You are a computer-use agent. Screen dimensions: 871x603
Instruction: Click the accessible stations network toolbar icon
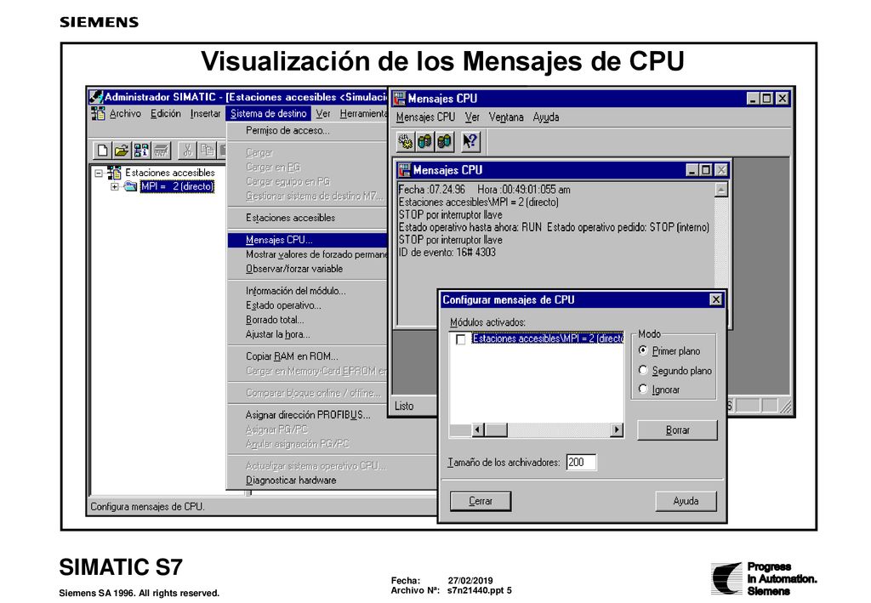tap(141, 151)
